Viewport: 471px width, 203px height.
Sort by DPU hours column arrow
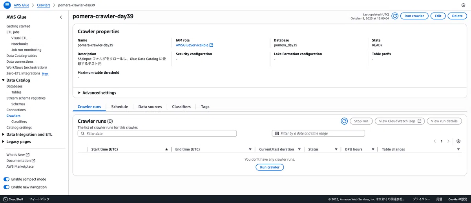click(x=373, y=149)
